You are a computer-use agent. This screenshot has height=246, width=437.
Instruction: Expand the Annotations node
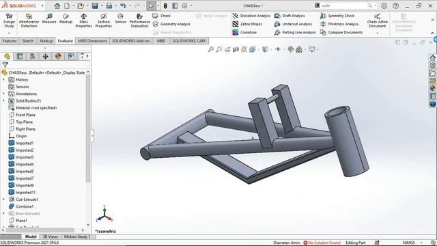pos(3,94)
